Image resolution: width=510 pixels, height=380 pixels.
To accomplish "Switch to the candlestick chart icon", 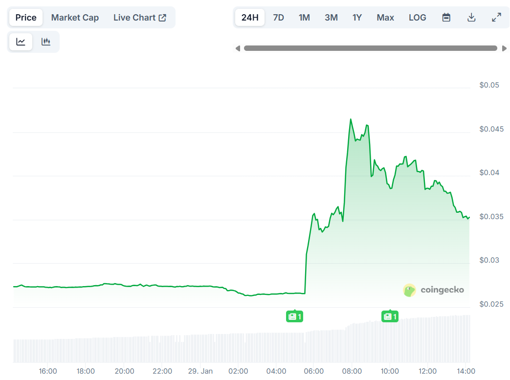I will tap(45, 42).
